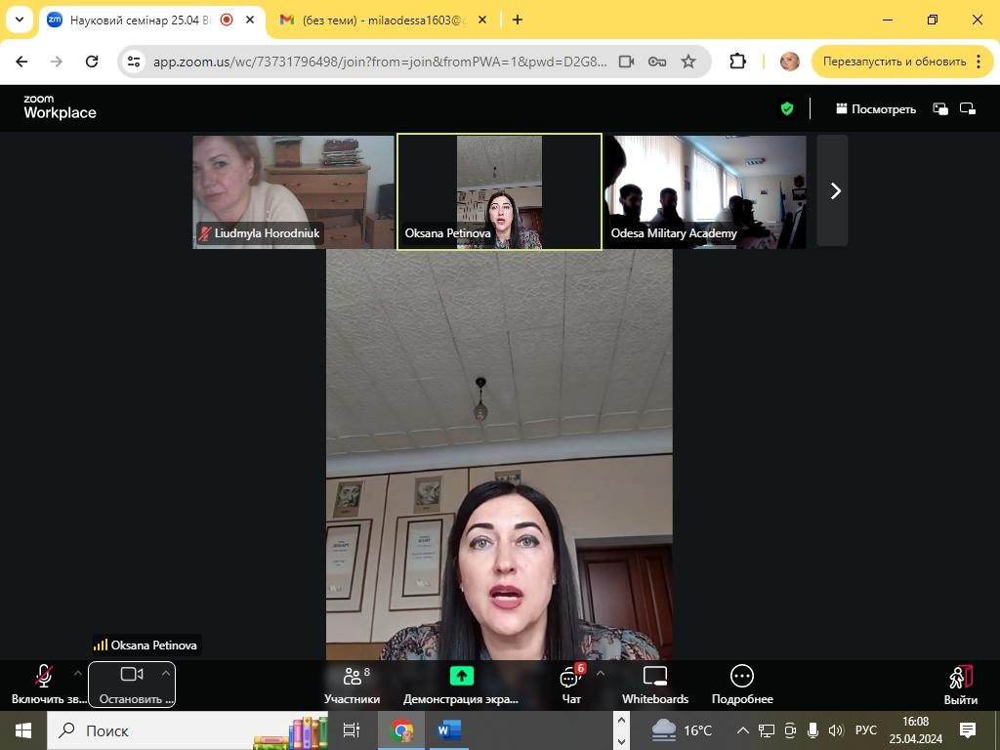This screenshot has width=1000, height=750.
Task: Select Odesa Military Academy video thumbnail
Action: (705, 192)
